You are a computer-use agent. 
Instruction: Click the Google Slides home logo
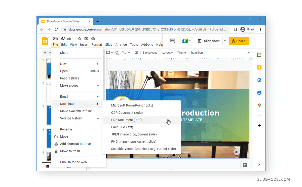[x=45, y=41]
